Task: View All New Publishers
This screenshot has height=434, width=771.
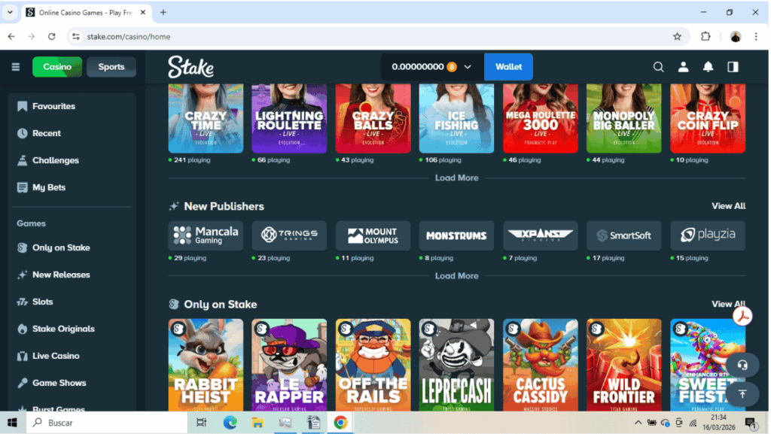Action: (x=728, y=206)
